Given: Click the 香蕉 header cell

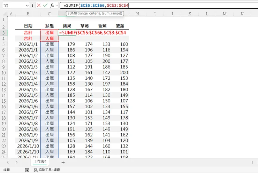Looking at the screenshot, I should coord(103,26).
